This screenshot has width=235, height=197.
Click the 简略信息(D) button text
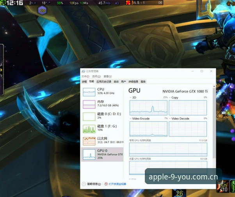click(94, 184)
